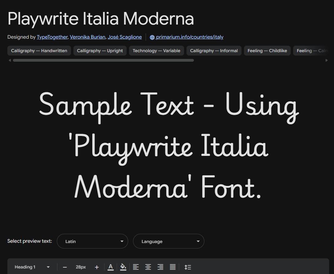The width and height of the screenshot is (334, 274).
Task: Click the 'Select preview text:' label
Action: [29, 241]
